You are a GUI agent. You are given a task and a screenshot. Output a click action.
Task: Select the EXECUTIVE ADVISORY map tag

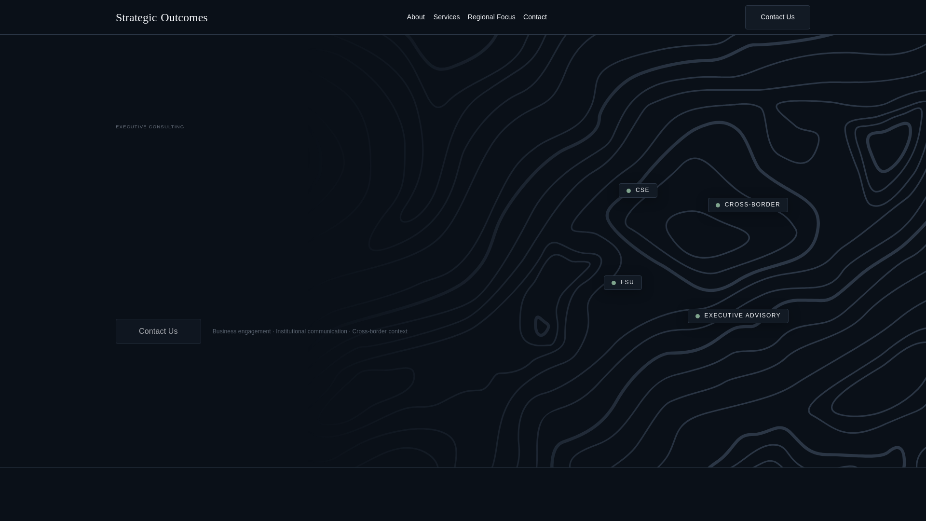point(738,316)
